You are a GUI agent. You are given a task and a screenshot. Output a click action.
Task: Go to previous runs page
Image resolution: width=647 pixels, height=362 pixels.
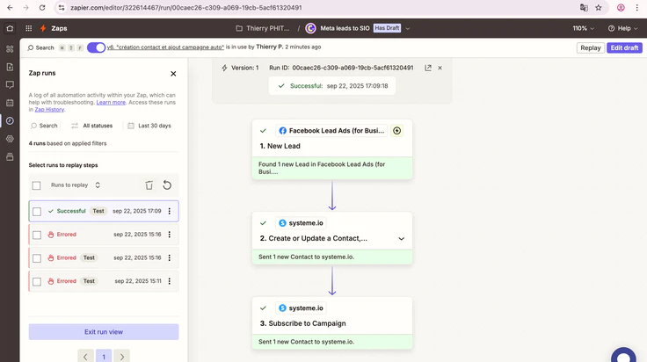(85, 357)
